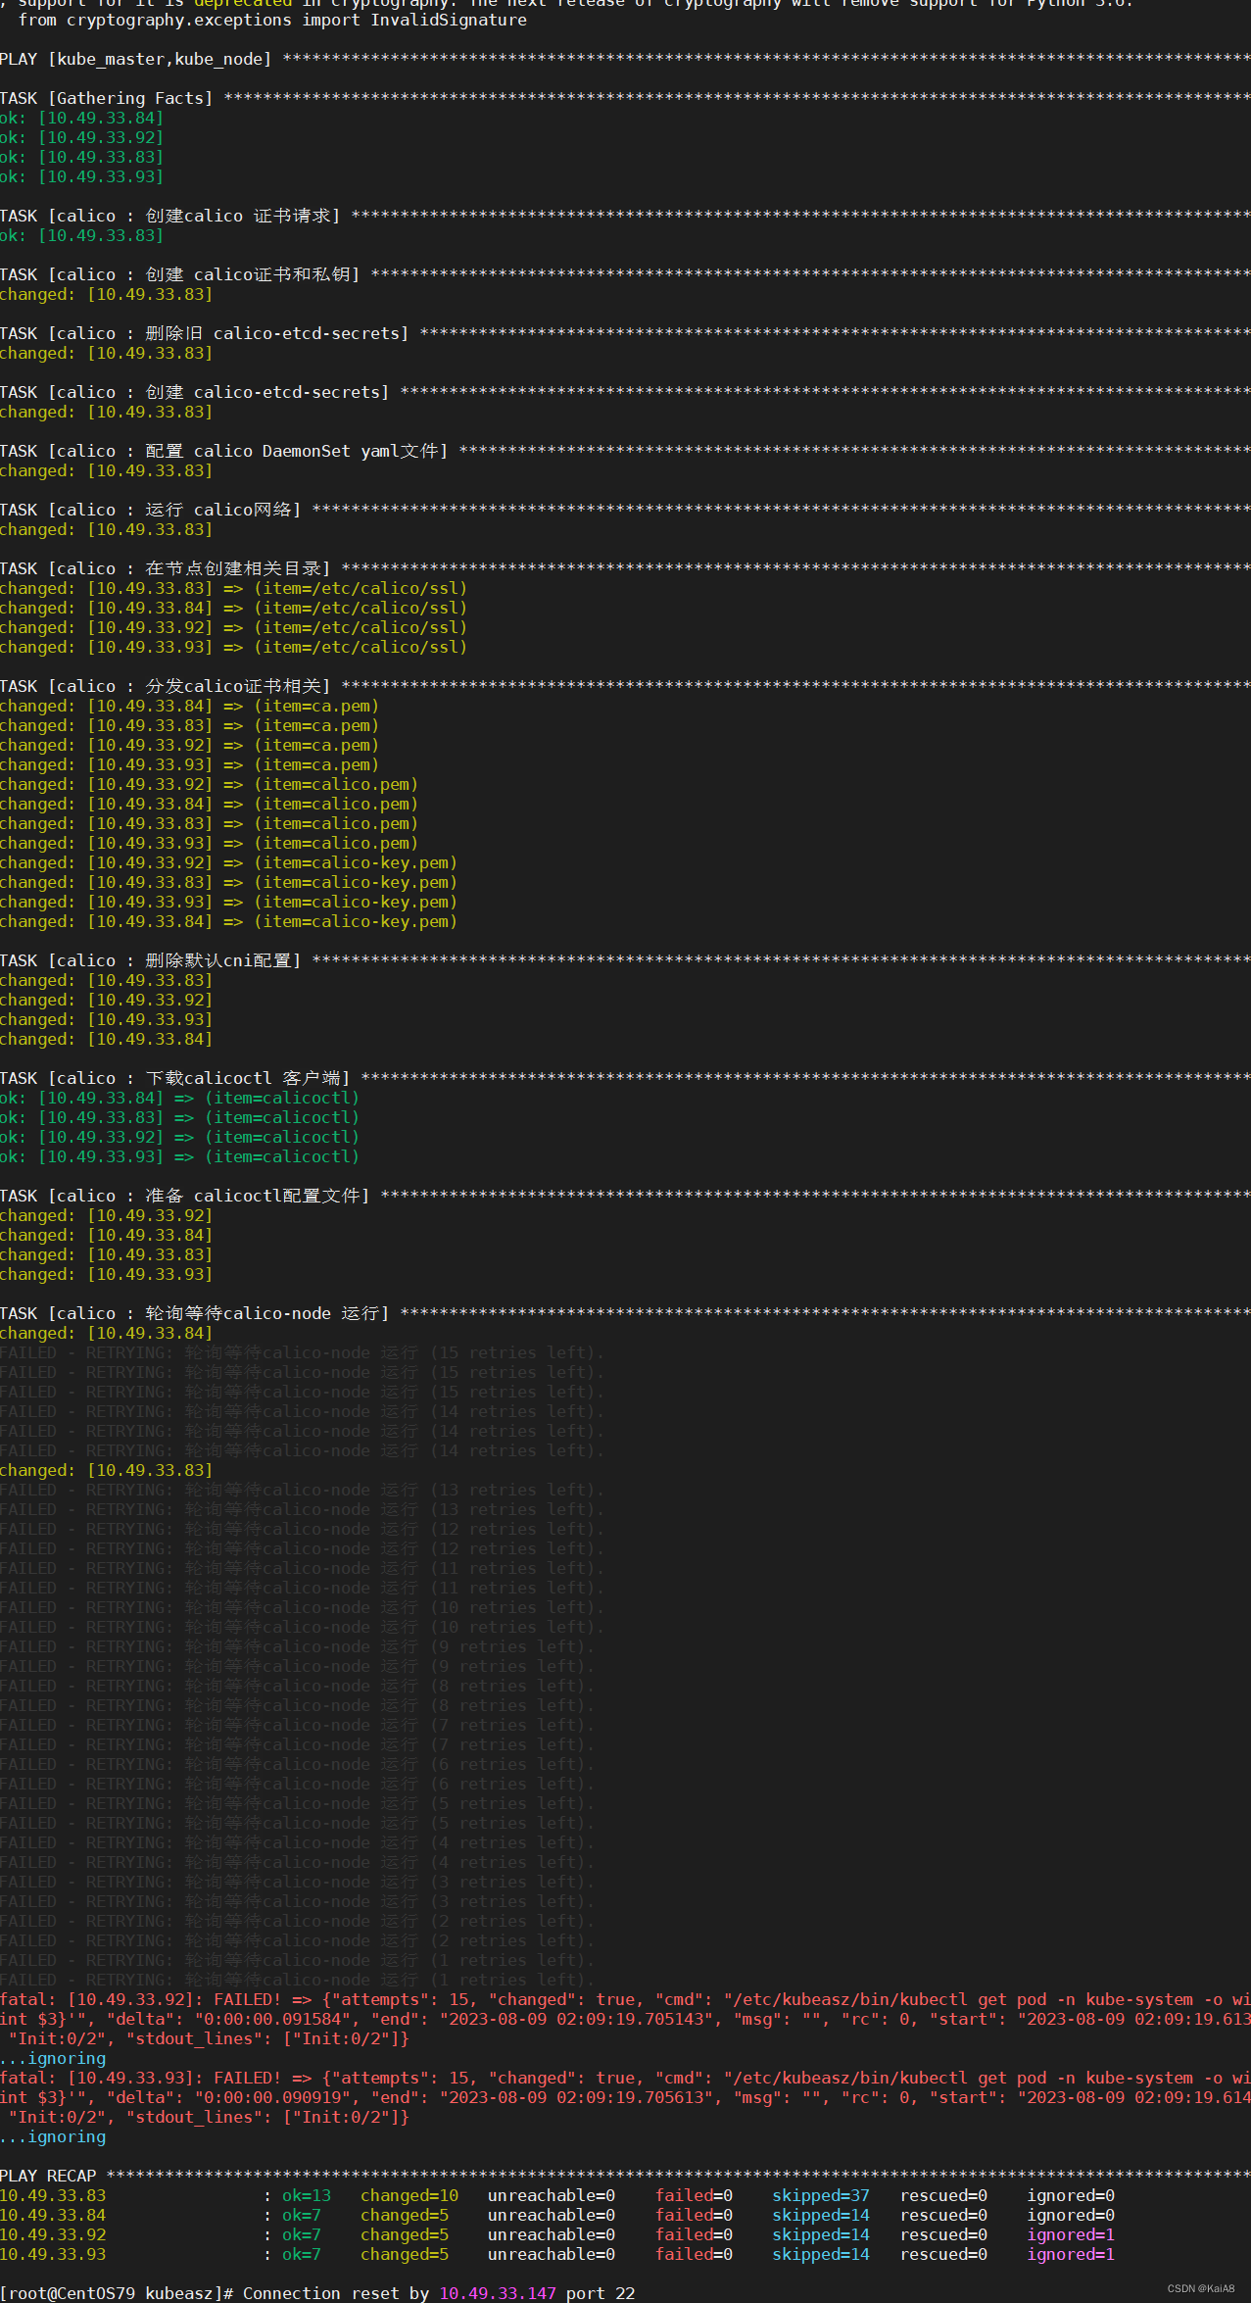This screenshot has width=1251, height=2303.
Task: Click task header '创建calico 证书请求'
Action: (x=169, y=216)
